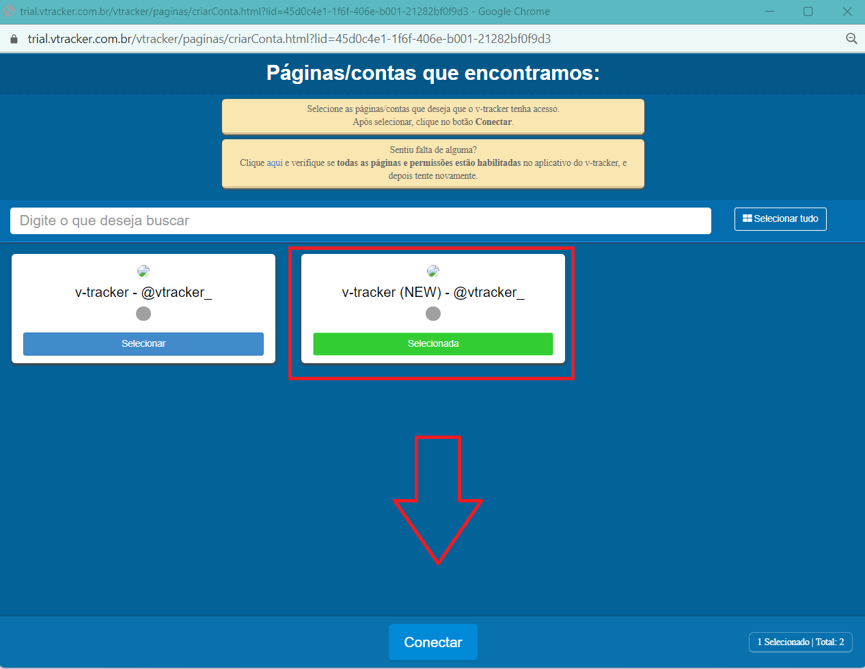Click the address bar URL

point(289,39)
